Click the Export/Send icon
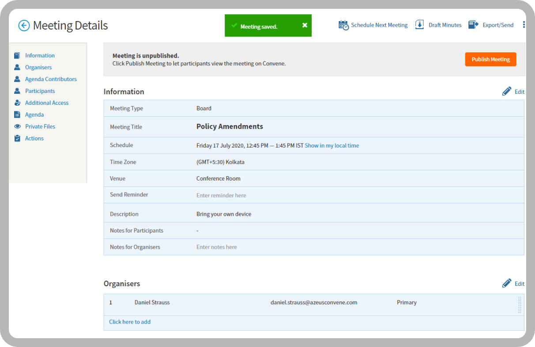 pyautogui.click(x=473, y=25)
